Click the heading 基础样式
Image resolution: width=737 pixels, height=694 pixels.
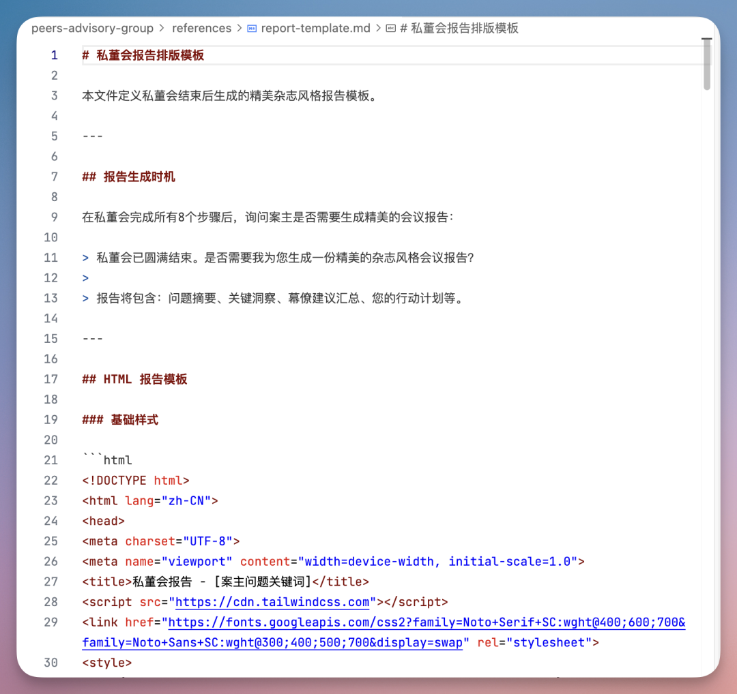(x=120, y=419)
